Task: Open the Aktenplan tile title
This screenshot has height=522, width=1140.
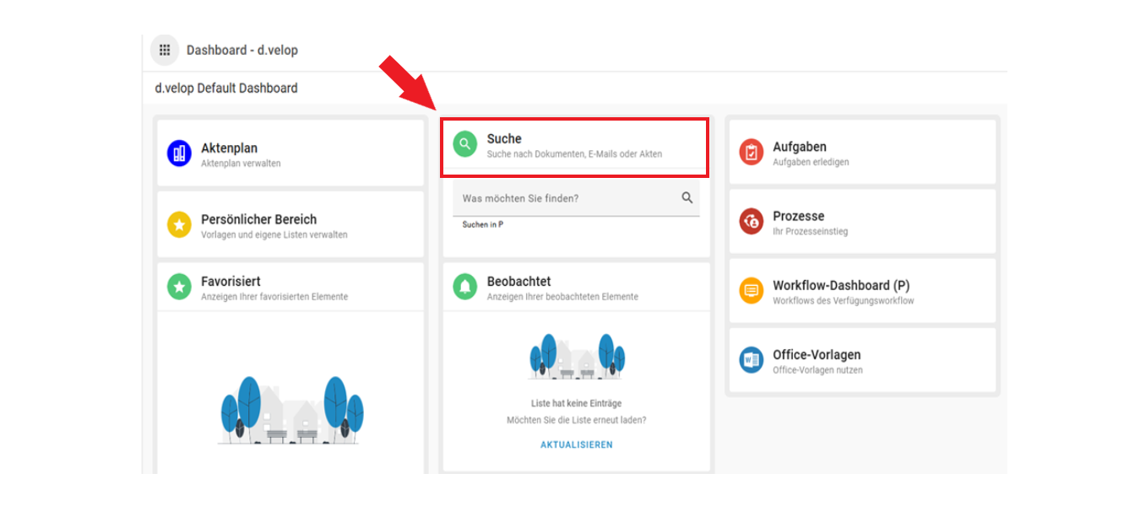Action: (229, 148)
